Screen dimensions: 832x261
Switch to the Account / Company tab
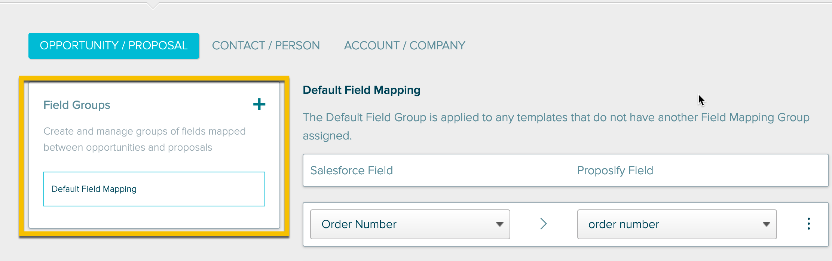click(404, 46)
